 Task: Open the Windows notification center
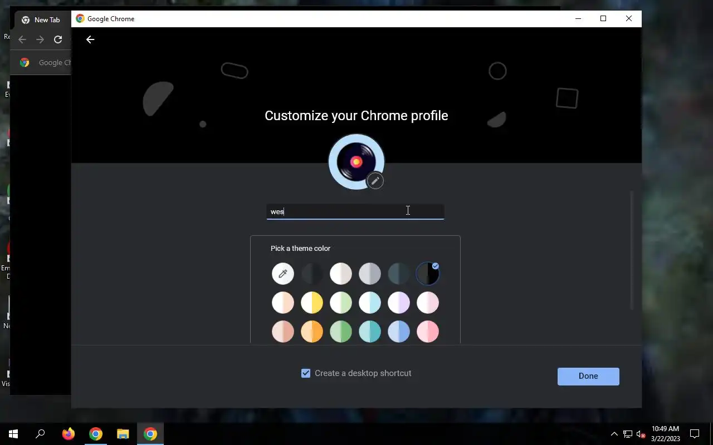tap(695, 434)
